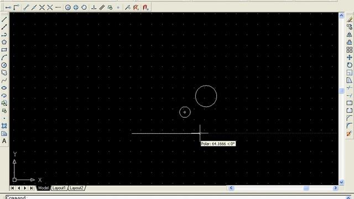This screenshot has height=199, width=354.
Task: Open the Hatch tool
Action: (x=4, y=126)
